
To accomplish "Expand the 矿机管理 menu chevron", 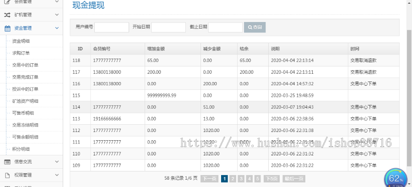I will pyautogui.click(x=57, y=15).
